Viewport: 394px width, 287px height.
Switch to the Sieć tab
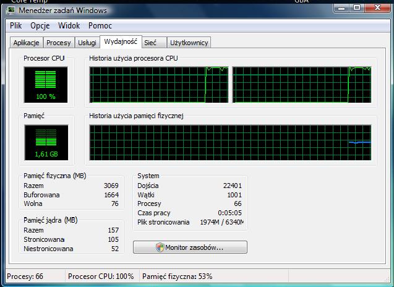click(x=154, y=43)
